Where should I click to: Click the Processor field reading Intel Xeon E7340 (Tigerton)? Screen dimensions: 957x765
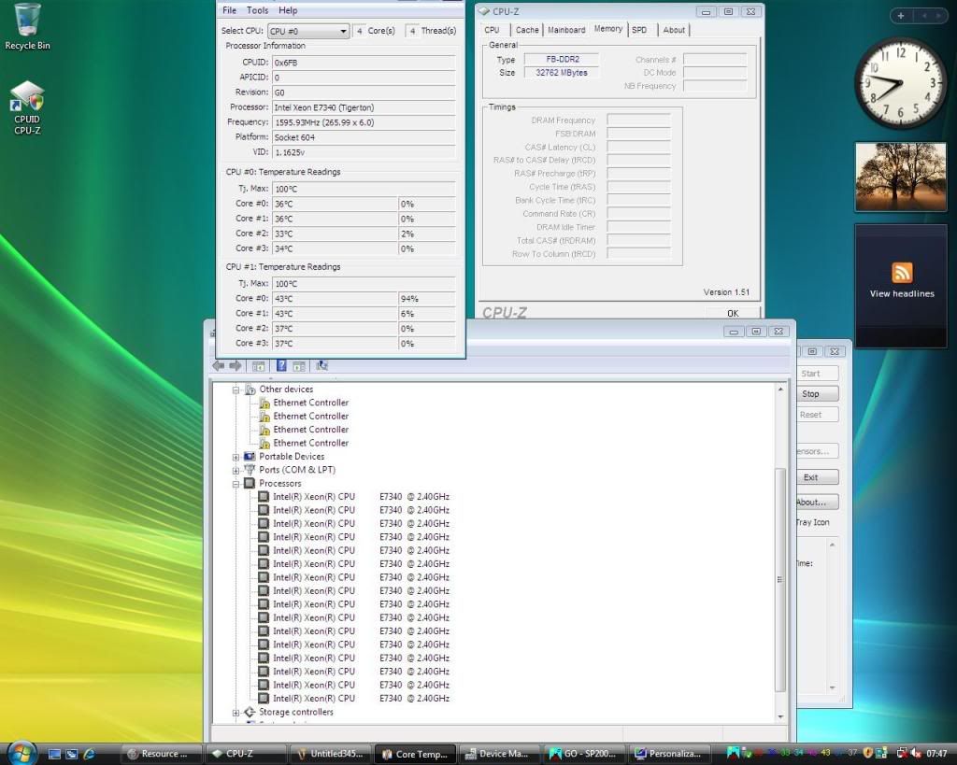(364, 108)
